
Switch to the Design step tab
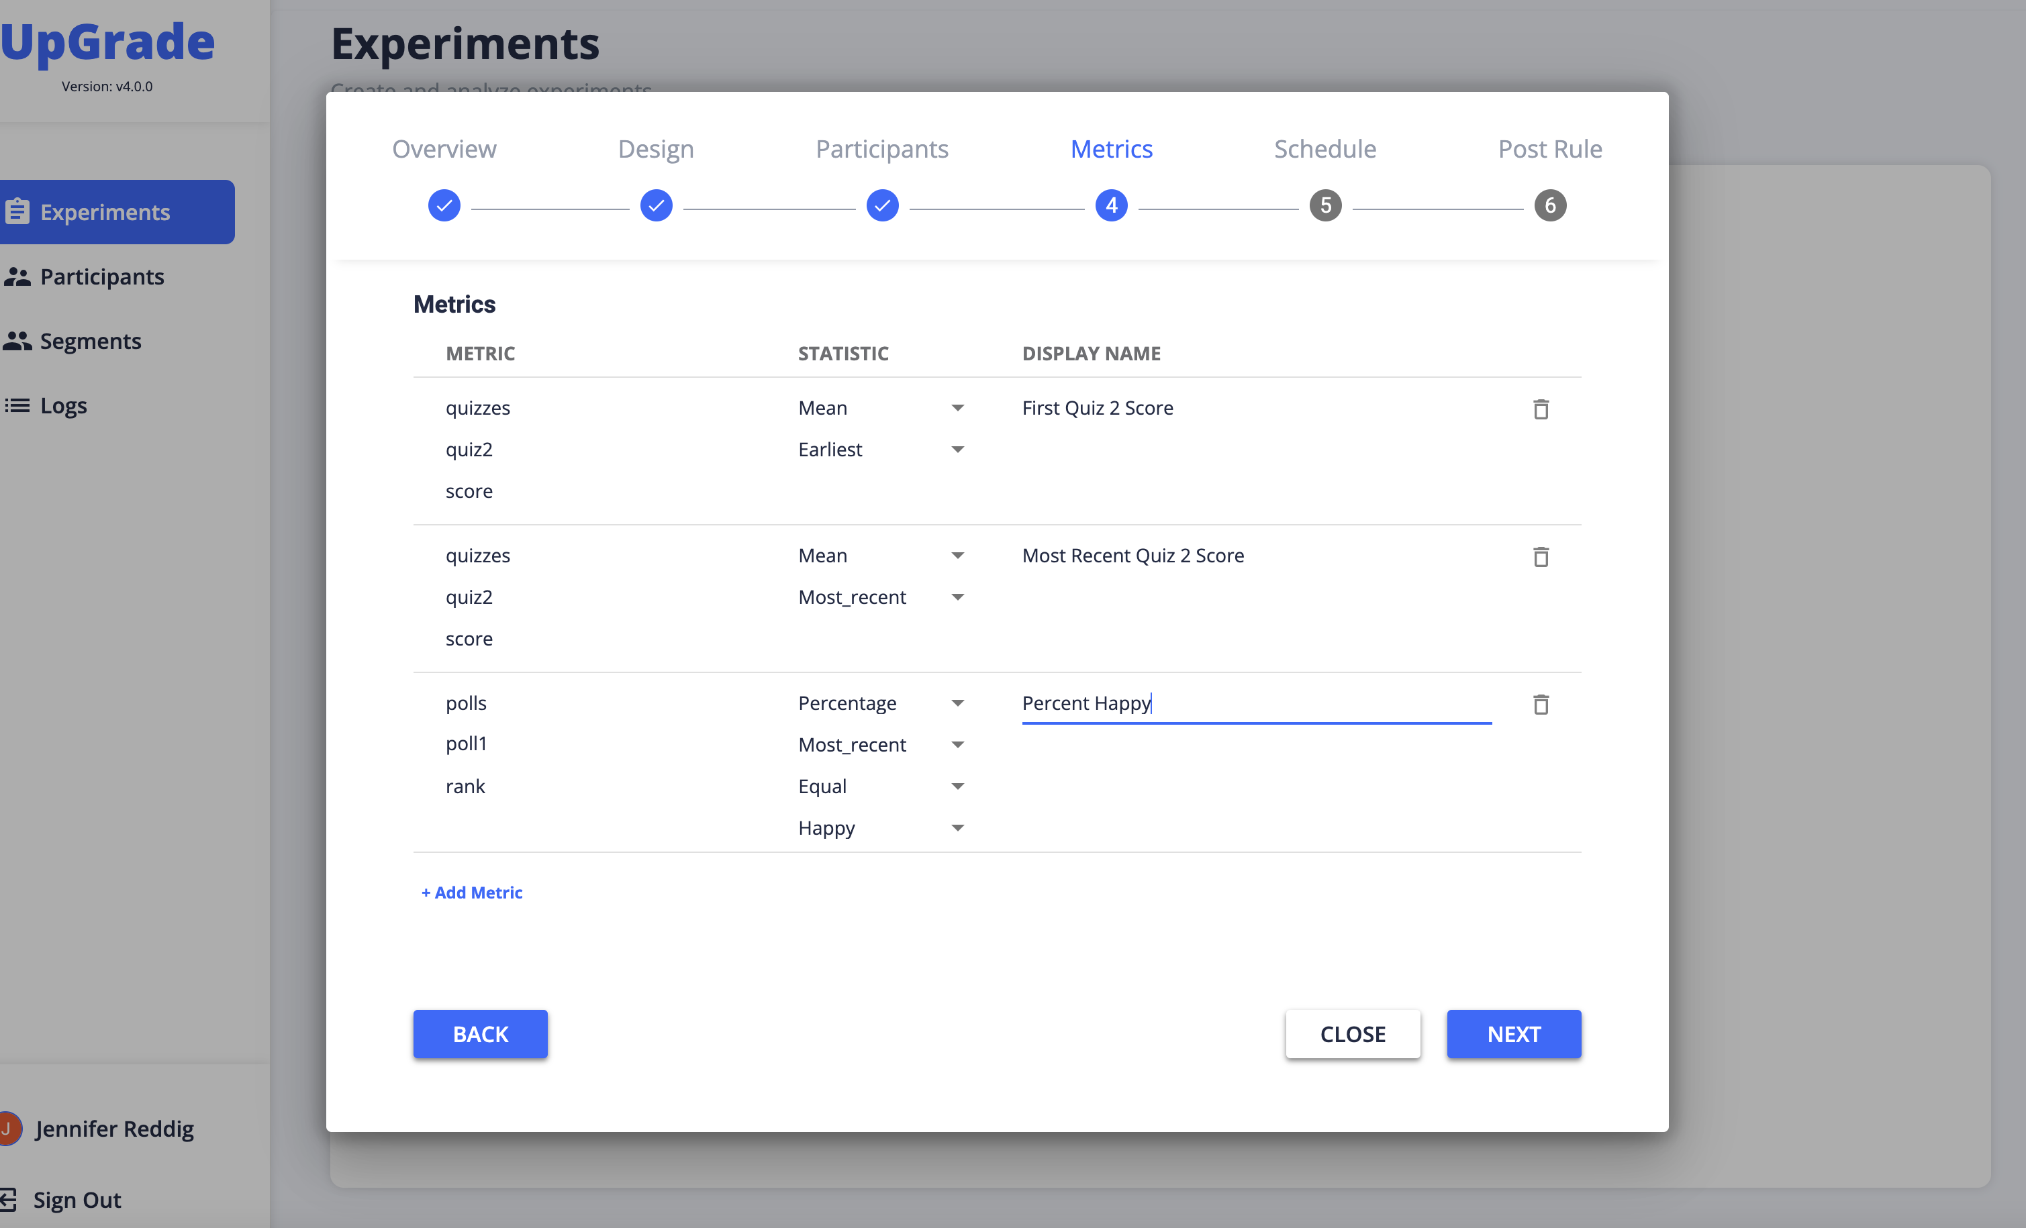pos(655,149)
